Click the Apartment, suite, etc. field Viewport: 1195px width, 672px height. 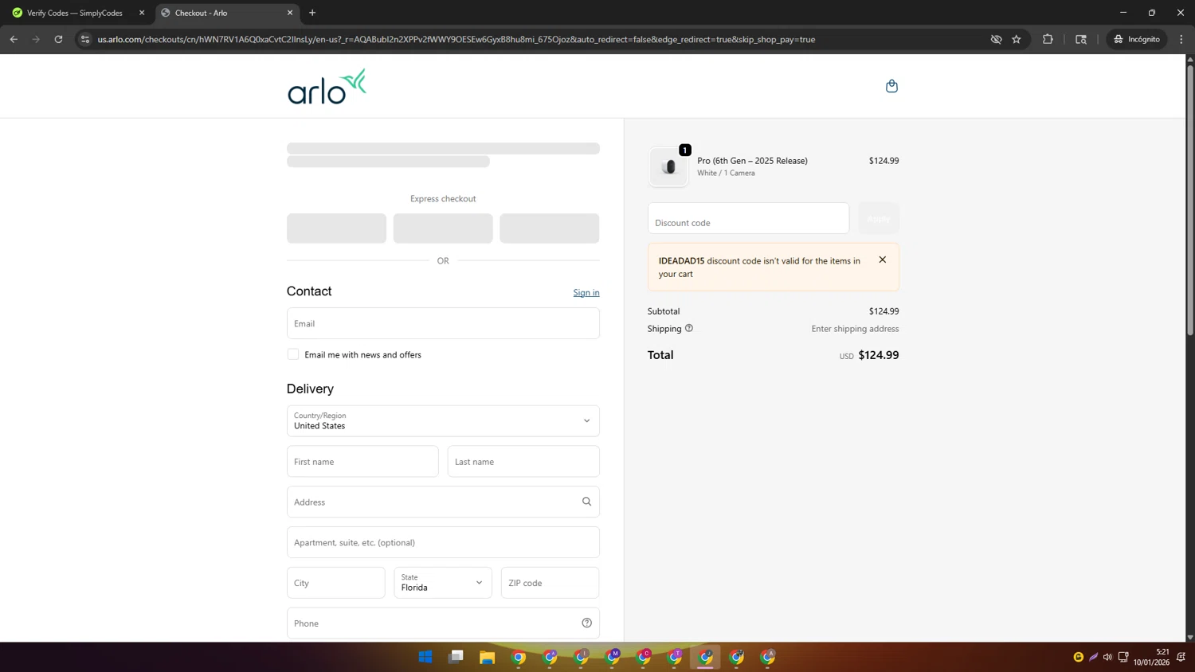[443, 542]
